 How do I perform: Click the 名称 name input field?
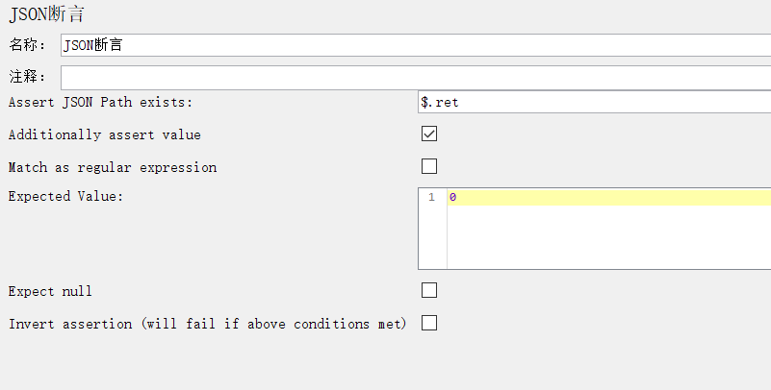tap(414, 45)
